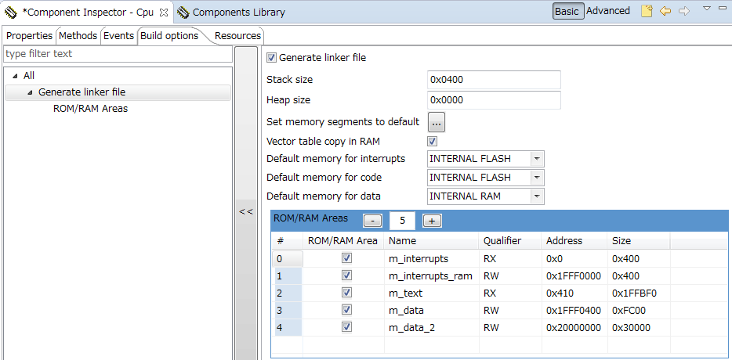732x360 pixels.
Task: Open Default memory for data dropdown
Action: coord(536,196)
